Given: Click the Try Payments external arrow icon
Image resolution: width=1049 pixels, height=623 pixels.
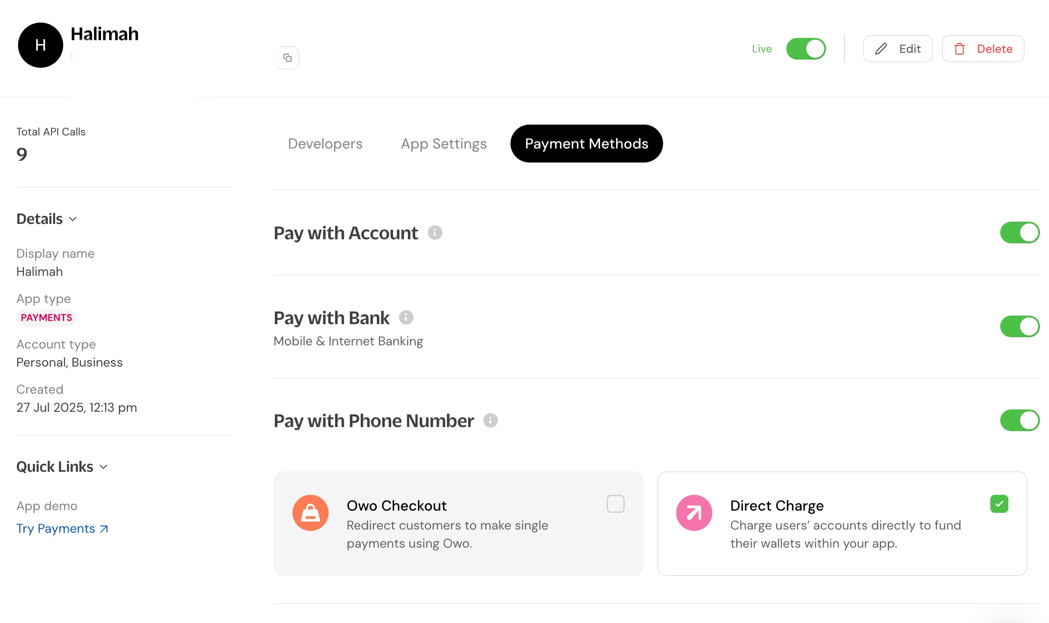Looking at the screenshot, I should (104, 529).
